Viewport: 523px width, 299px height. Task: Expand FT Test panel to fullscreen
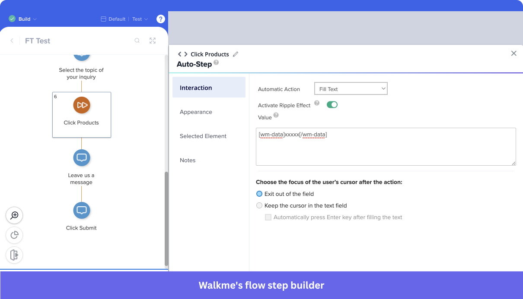point(153,40)
